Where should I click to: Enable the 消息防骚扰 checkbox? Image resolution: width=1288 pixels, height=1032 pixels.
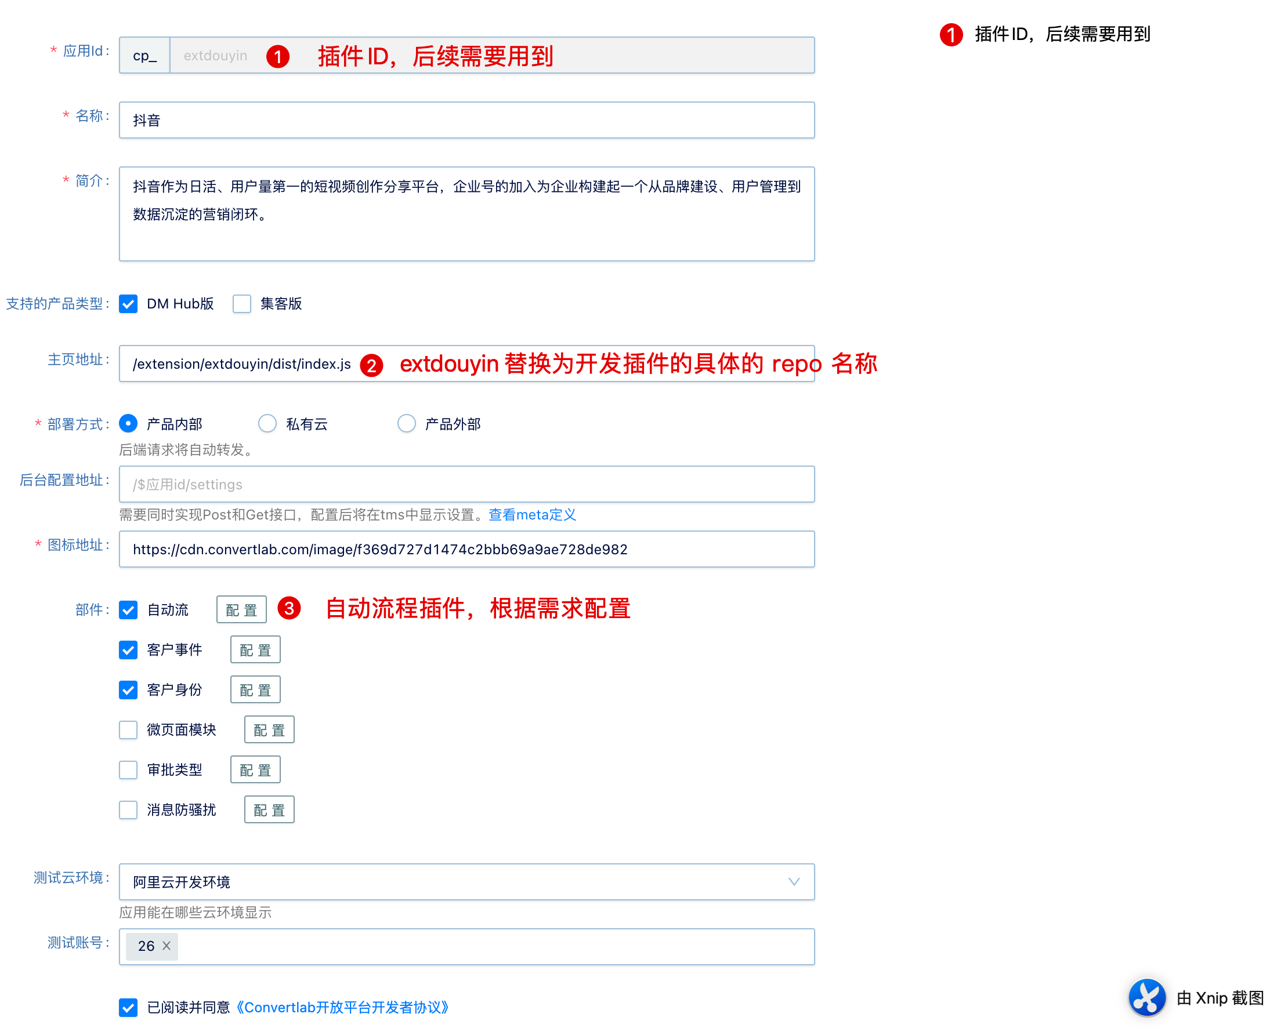coord(128,809)
